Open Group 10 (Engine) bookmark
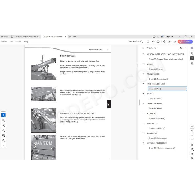The width and height of the screenshot is (195, 195). (155, 69)
